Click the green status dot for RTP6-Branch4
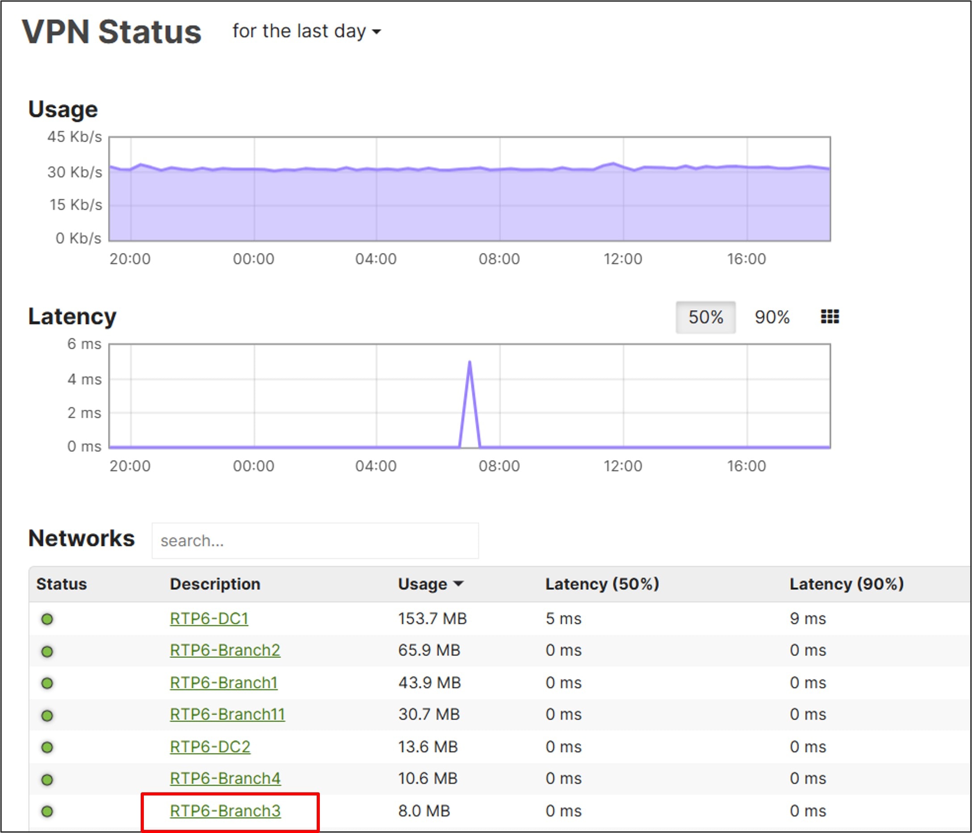 [47, 779]
